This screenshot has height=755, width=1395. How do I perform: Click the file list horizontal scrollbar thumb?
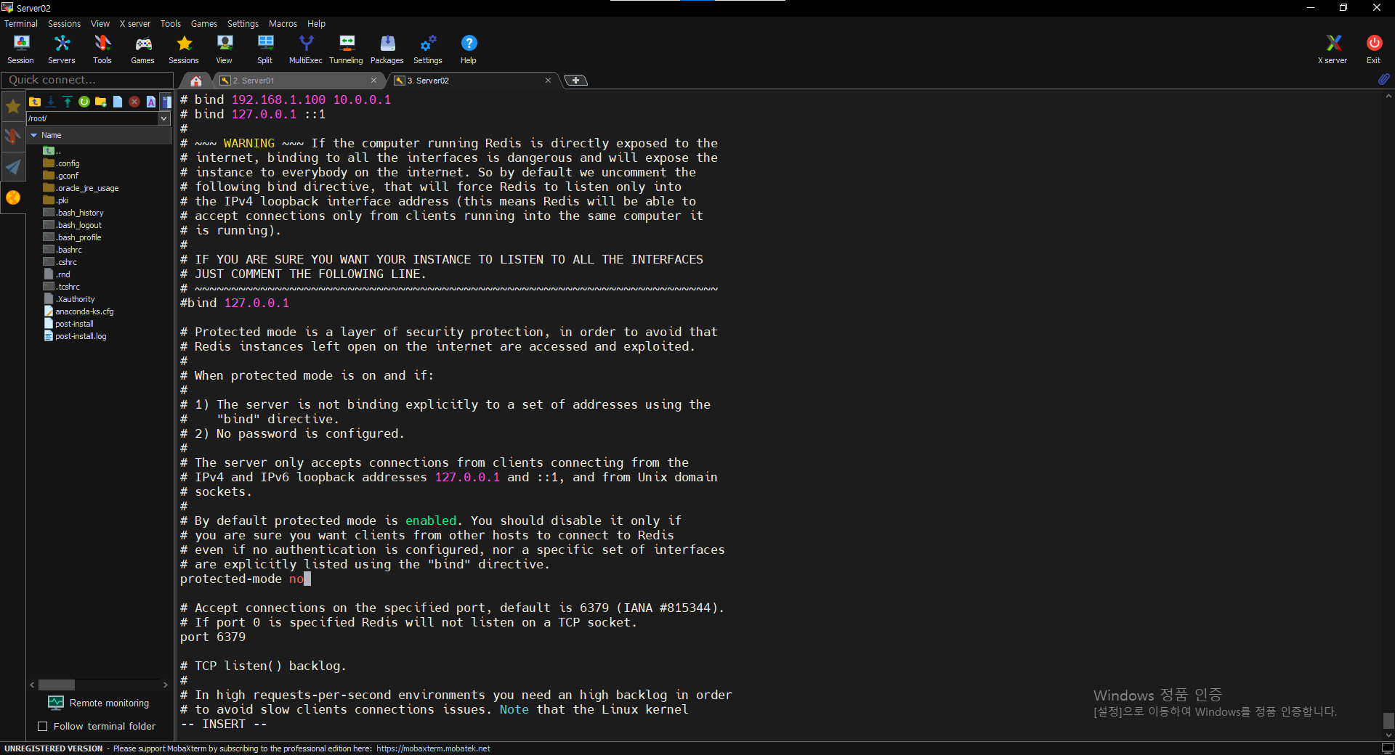(x=57, y=685)
